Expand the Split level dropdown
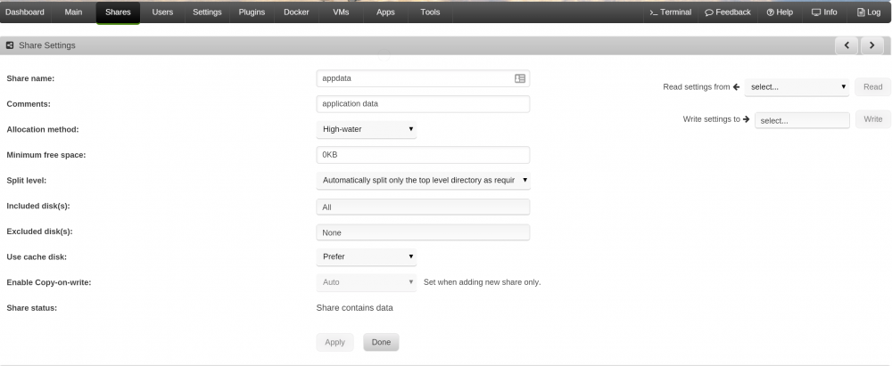Screen dimensions: 892x366 point(423,180)
